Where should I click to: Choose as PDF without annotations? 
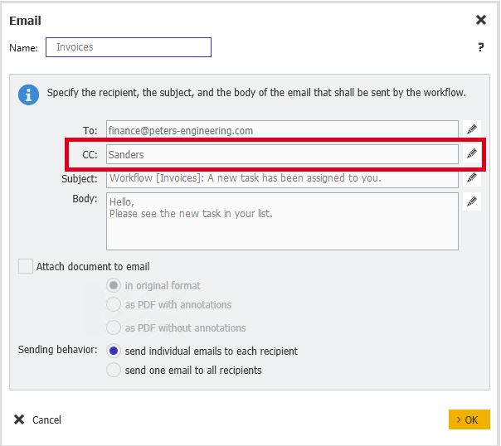[x=114, y=327]
